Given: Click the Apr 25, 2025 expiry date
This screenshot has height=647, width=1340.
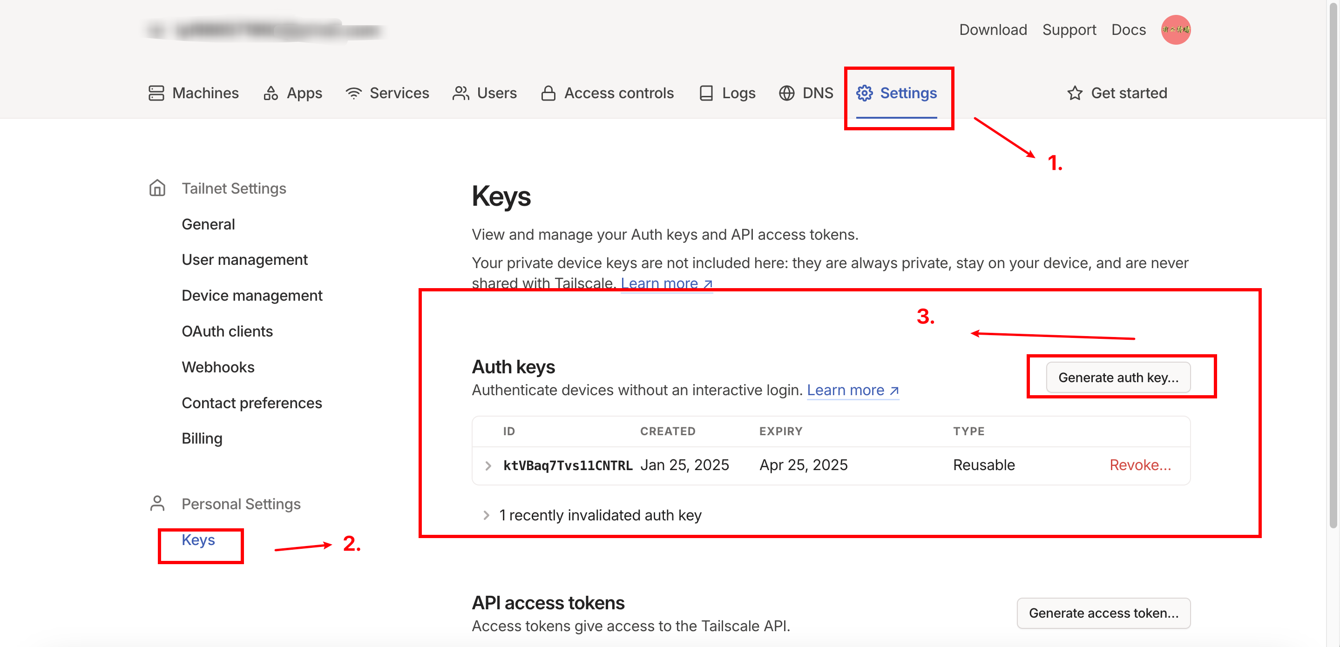Looking at the screenshot, I should click(803, 465).
